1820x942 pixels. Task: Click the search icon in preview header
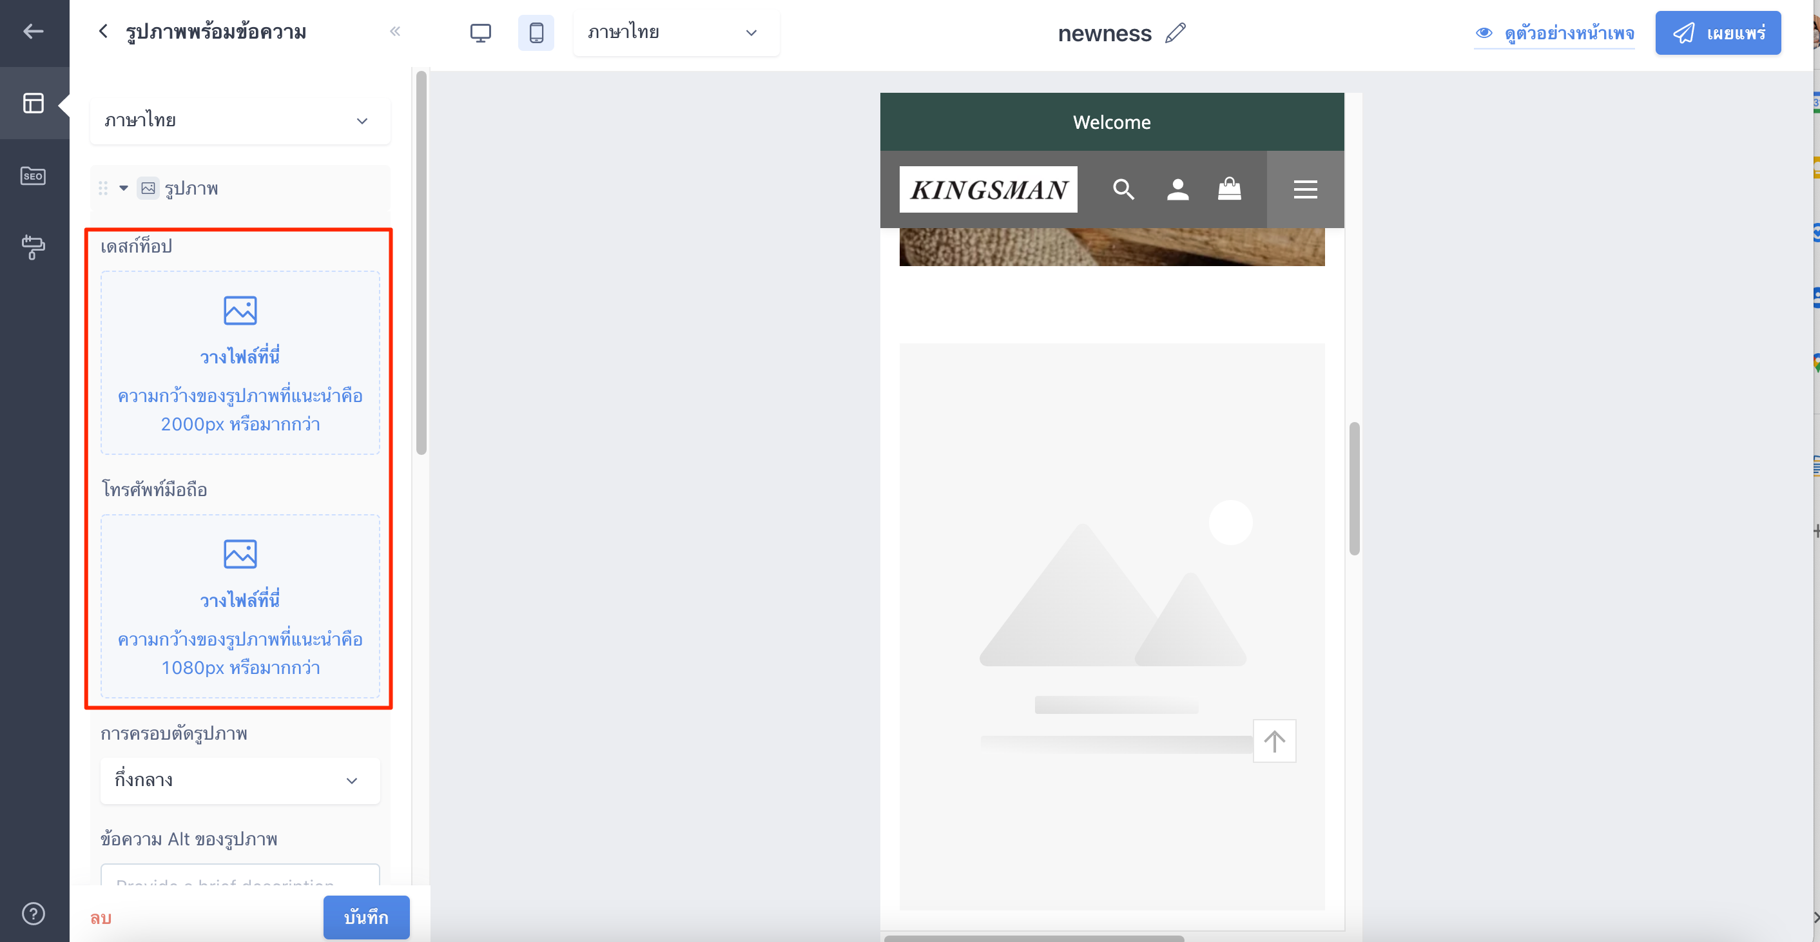pos(1123,189)
